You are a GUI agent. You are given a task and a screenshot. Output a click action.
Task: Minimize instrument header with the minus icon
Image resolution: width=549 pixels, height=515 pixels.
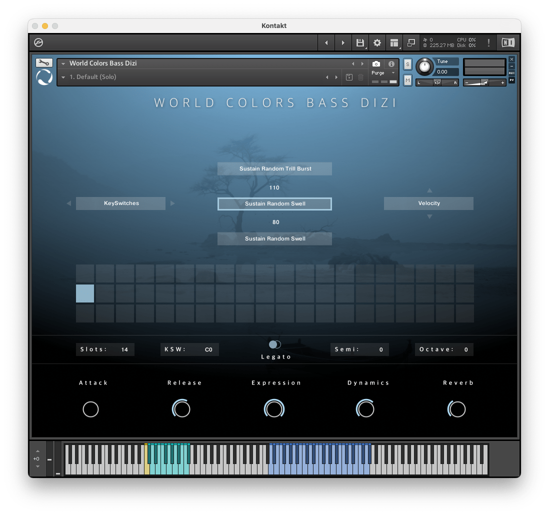(x=511, y=66)
